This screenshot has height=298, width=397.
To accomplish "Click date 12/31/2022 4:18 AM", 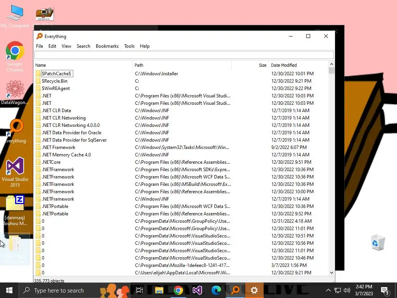I will (292, 221).
